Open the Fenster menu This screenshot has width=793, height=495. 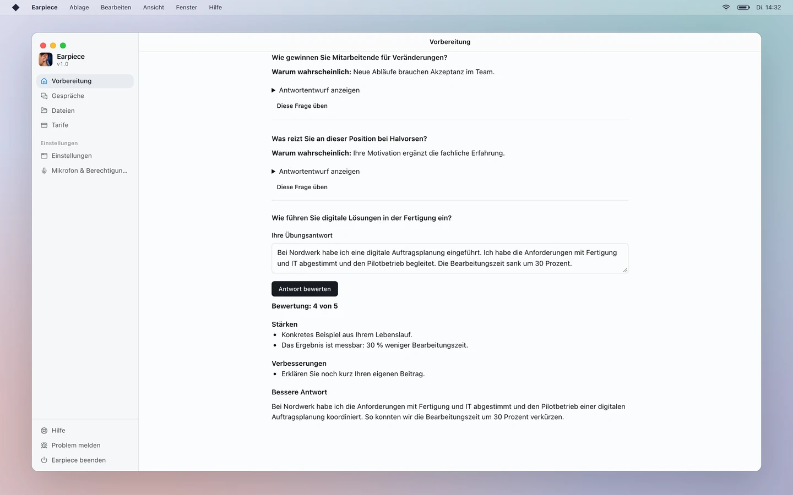187,7
